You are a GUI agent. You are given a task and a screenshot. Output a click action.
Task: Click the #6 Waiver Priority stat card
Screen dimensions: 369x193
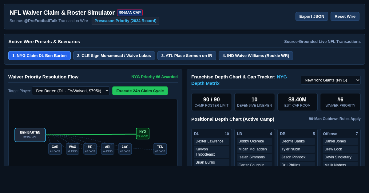click(340, 102)
